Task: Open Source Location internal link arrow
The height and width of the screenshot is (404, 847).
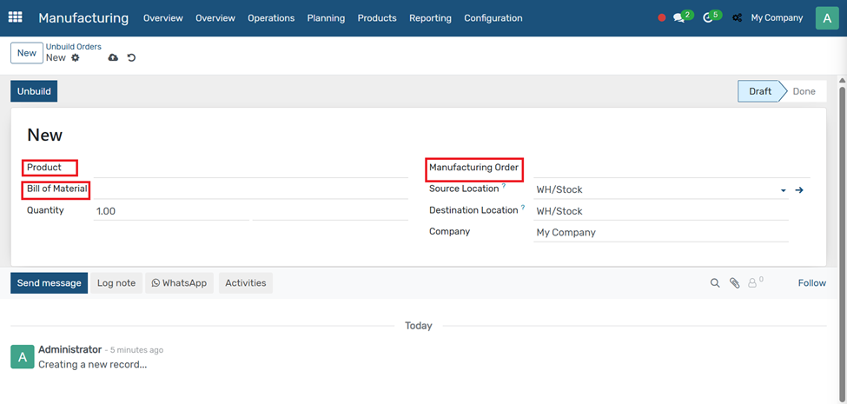Action: coord(799,190)
